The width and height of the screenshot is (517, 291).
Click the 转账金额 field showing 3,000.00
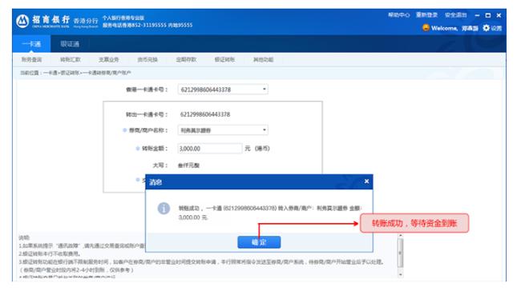tap(210, 149)
